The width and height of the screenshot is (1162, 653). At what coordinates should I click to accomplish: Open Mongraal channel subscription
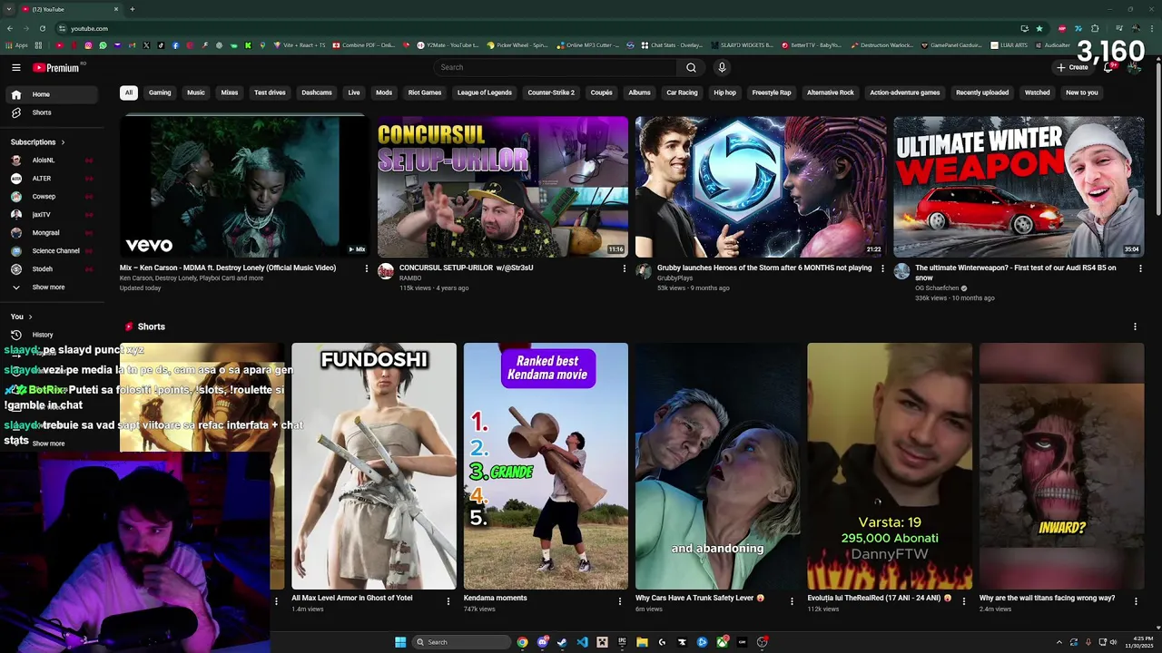click(x=51, y=233)
